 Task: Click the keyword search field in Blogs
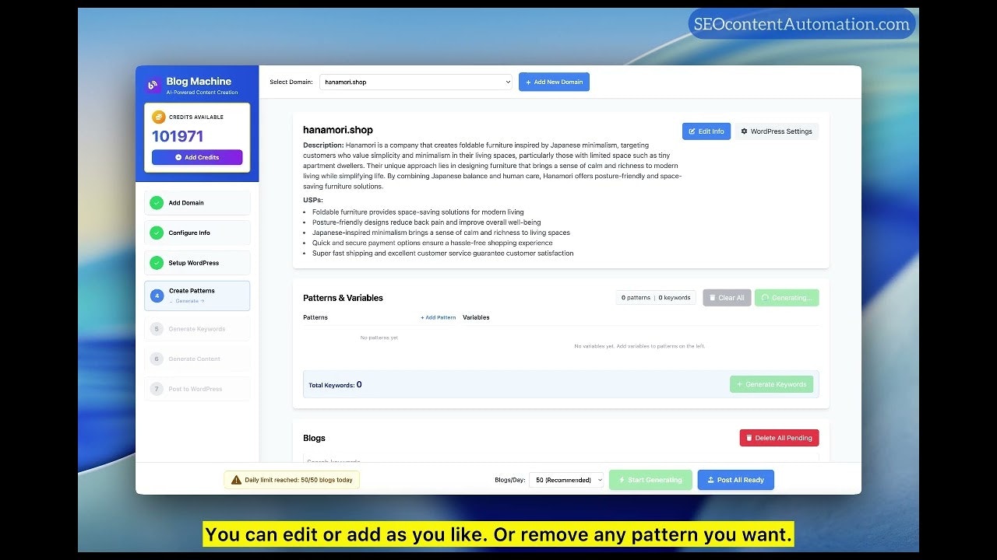(561, 459)
